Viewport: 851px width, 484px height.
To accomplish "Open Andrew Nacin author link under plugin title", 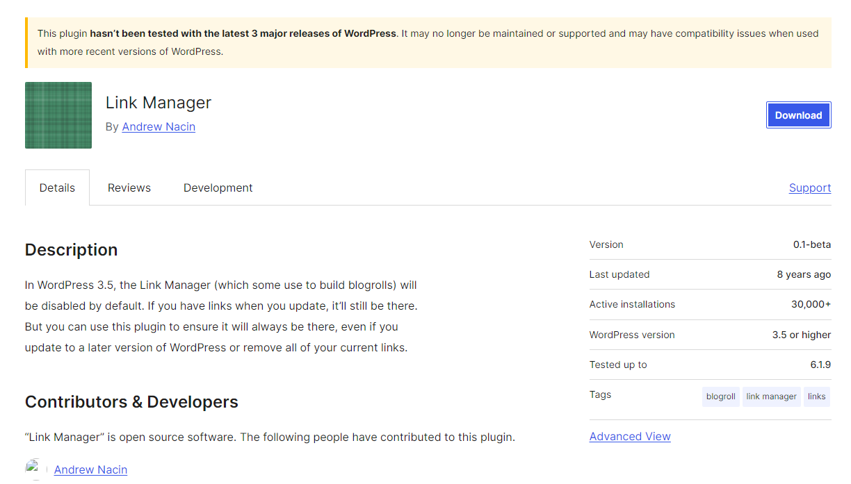I will click(159, 126).
